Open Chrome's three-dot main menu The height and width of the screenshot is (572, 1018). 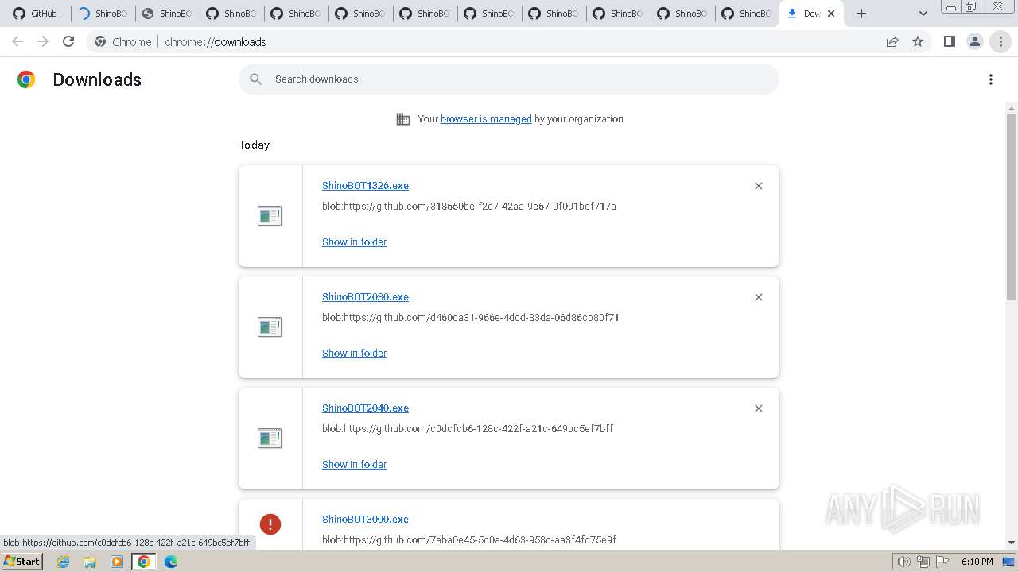(1001, 41)
